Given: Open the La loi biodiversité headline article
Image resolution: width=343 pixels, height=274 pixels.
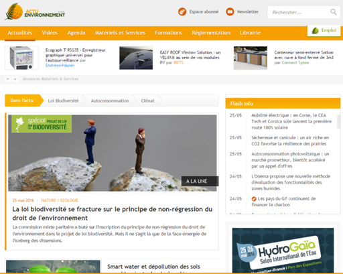Looking at the screenshot, I should (x=113, y=214).
